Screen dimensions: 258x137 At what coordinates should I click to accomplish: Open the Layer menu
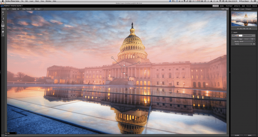31,1
